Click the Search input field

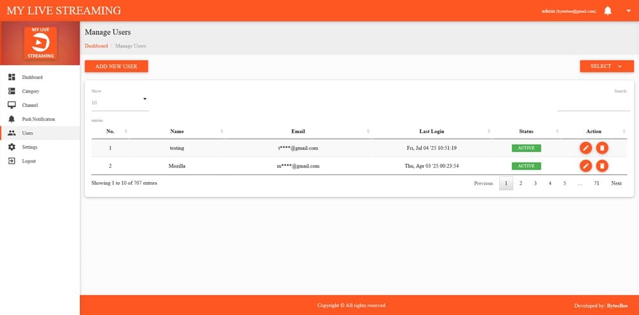[x=593, y=104]
